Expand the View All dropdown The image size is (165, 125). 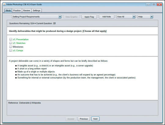(x=126, y=17)
